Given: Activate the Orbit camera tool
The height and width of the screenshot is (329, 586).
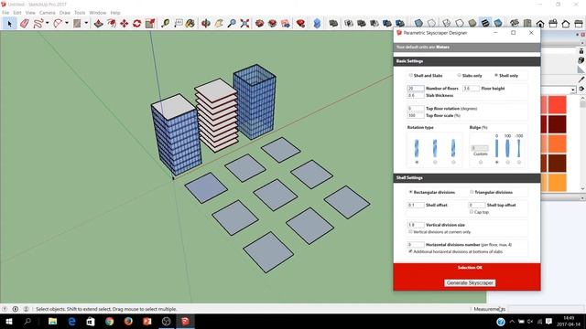Looking at the screenshot, I should [205, 24].
